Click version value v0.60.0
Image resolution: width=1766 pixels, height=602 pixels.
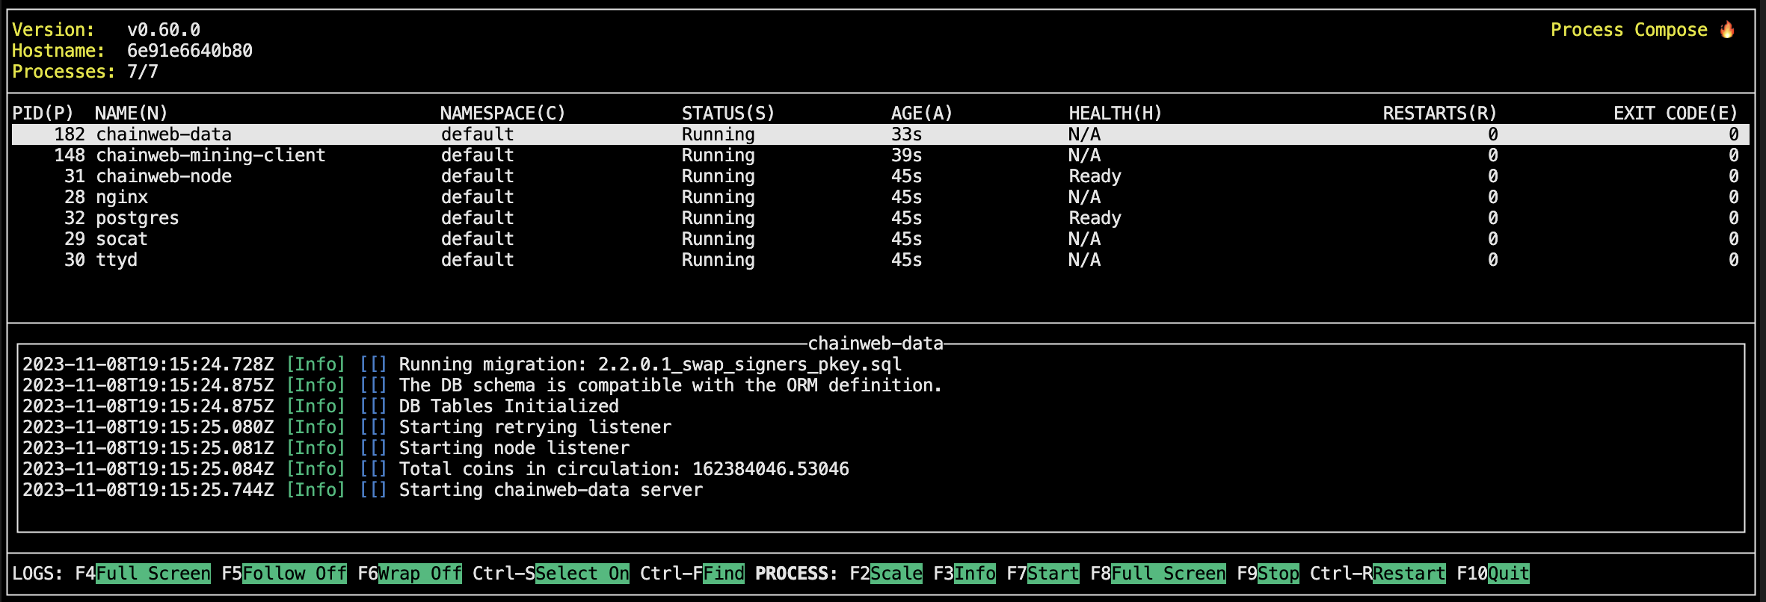(x=164, y=30)
